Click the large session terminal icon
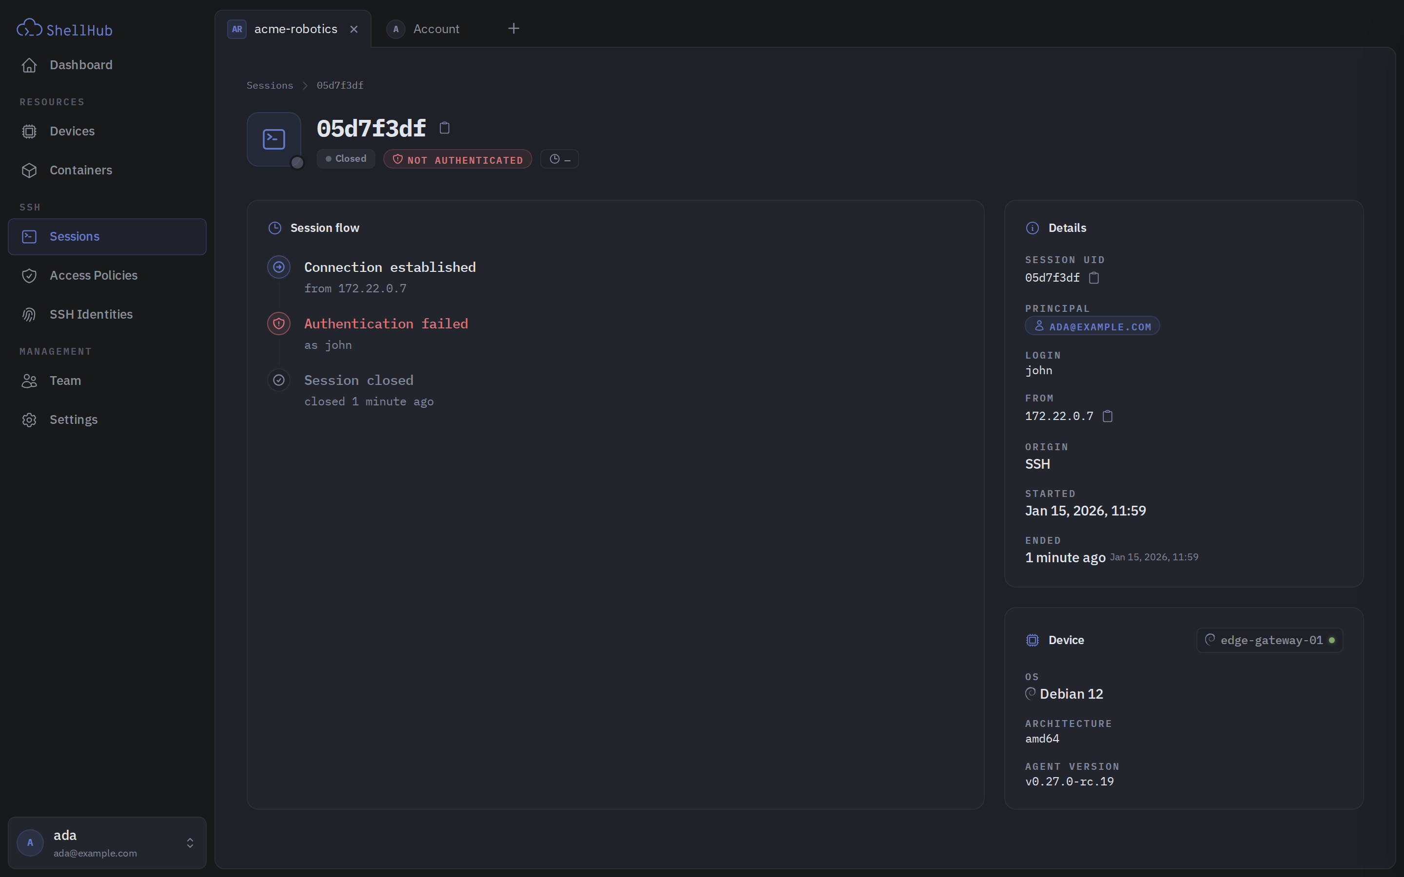Screen dimensions: 1404x877 point(274,139)
